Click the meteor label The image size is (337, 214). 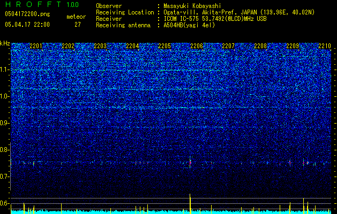point(76,17)
